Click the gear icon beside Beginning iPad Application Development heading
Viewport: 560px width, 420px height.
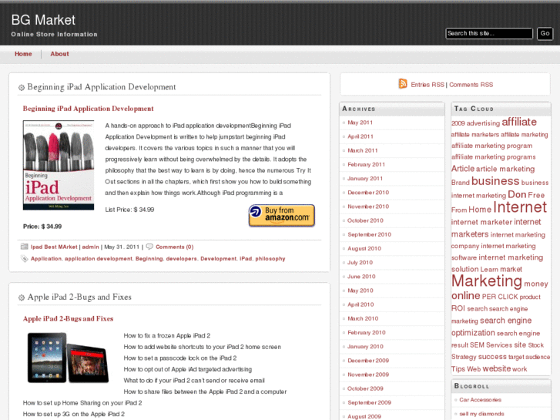coord(22,87)
